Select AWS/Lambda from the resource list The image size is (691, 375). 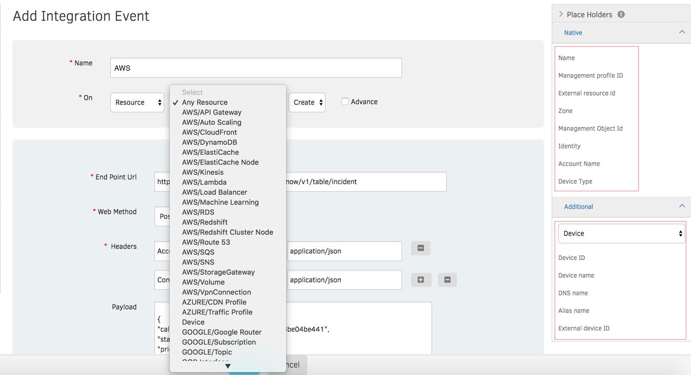[x=204, y=182]
